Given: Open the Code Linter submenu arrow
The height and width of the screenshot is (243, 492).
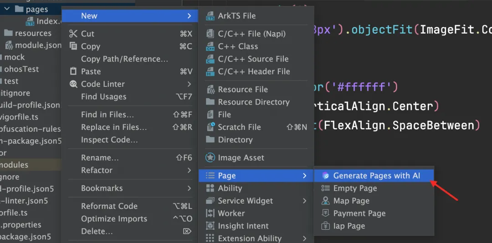Looking at the screenshot, I should point(189,84).
